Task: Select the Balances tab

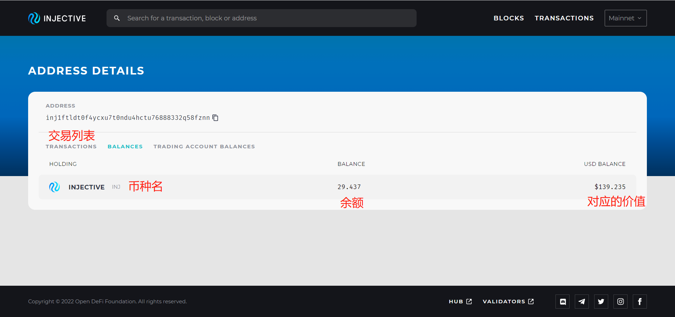Action: pos(125,147)
